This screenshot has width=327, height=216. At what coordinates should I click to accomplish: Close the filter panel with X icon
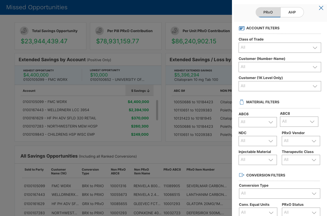(321, 8)
